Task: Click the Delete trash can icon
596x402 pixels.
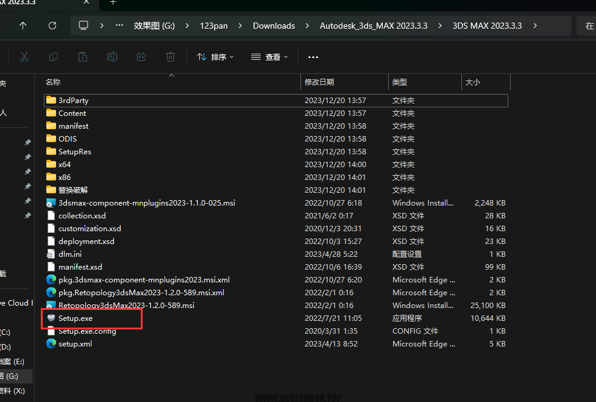Action: 171,57
